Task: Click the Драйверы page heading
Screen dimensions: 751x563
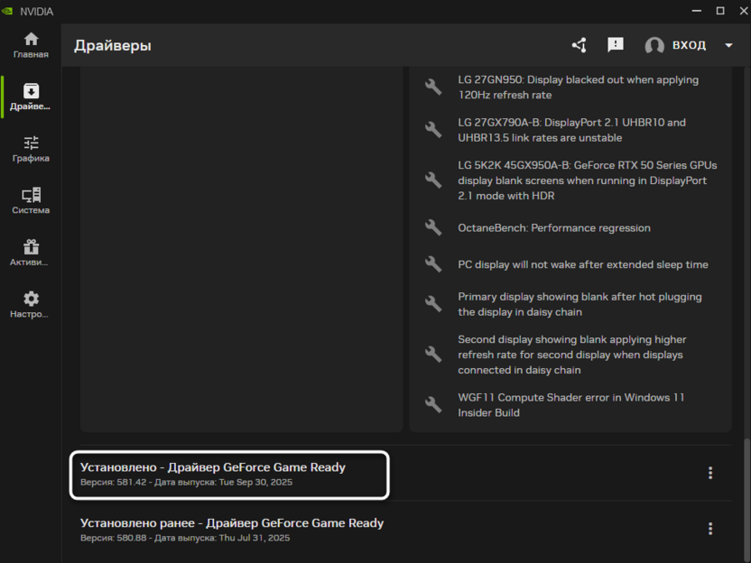Action: pos(113,45)
